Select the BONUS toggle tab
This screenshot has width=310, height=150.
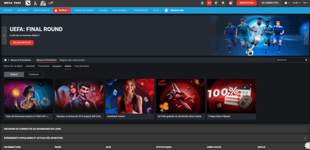point(14,75)
